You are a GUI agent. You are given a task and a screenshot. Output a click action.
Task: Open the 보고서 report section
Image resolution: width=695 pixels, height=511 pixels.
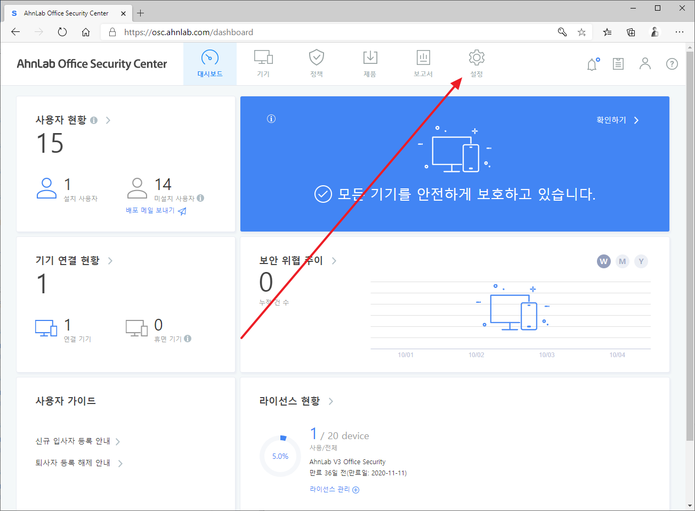[x=423, y=64]
